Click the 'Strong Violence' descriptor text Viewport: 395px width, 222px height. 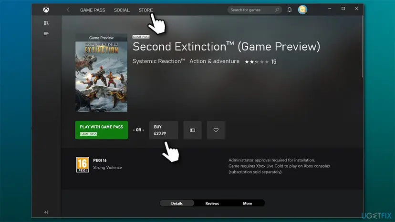[107, 167]
